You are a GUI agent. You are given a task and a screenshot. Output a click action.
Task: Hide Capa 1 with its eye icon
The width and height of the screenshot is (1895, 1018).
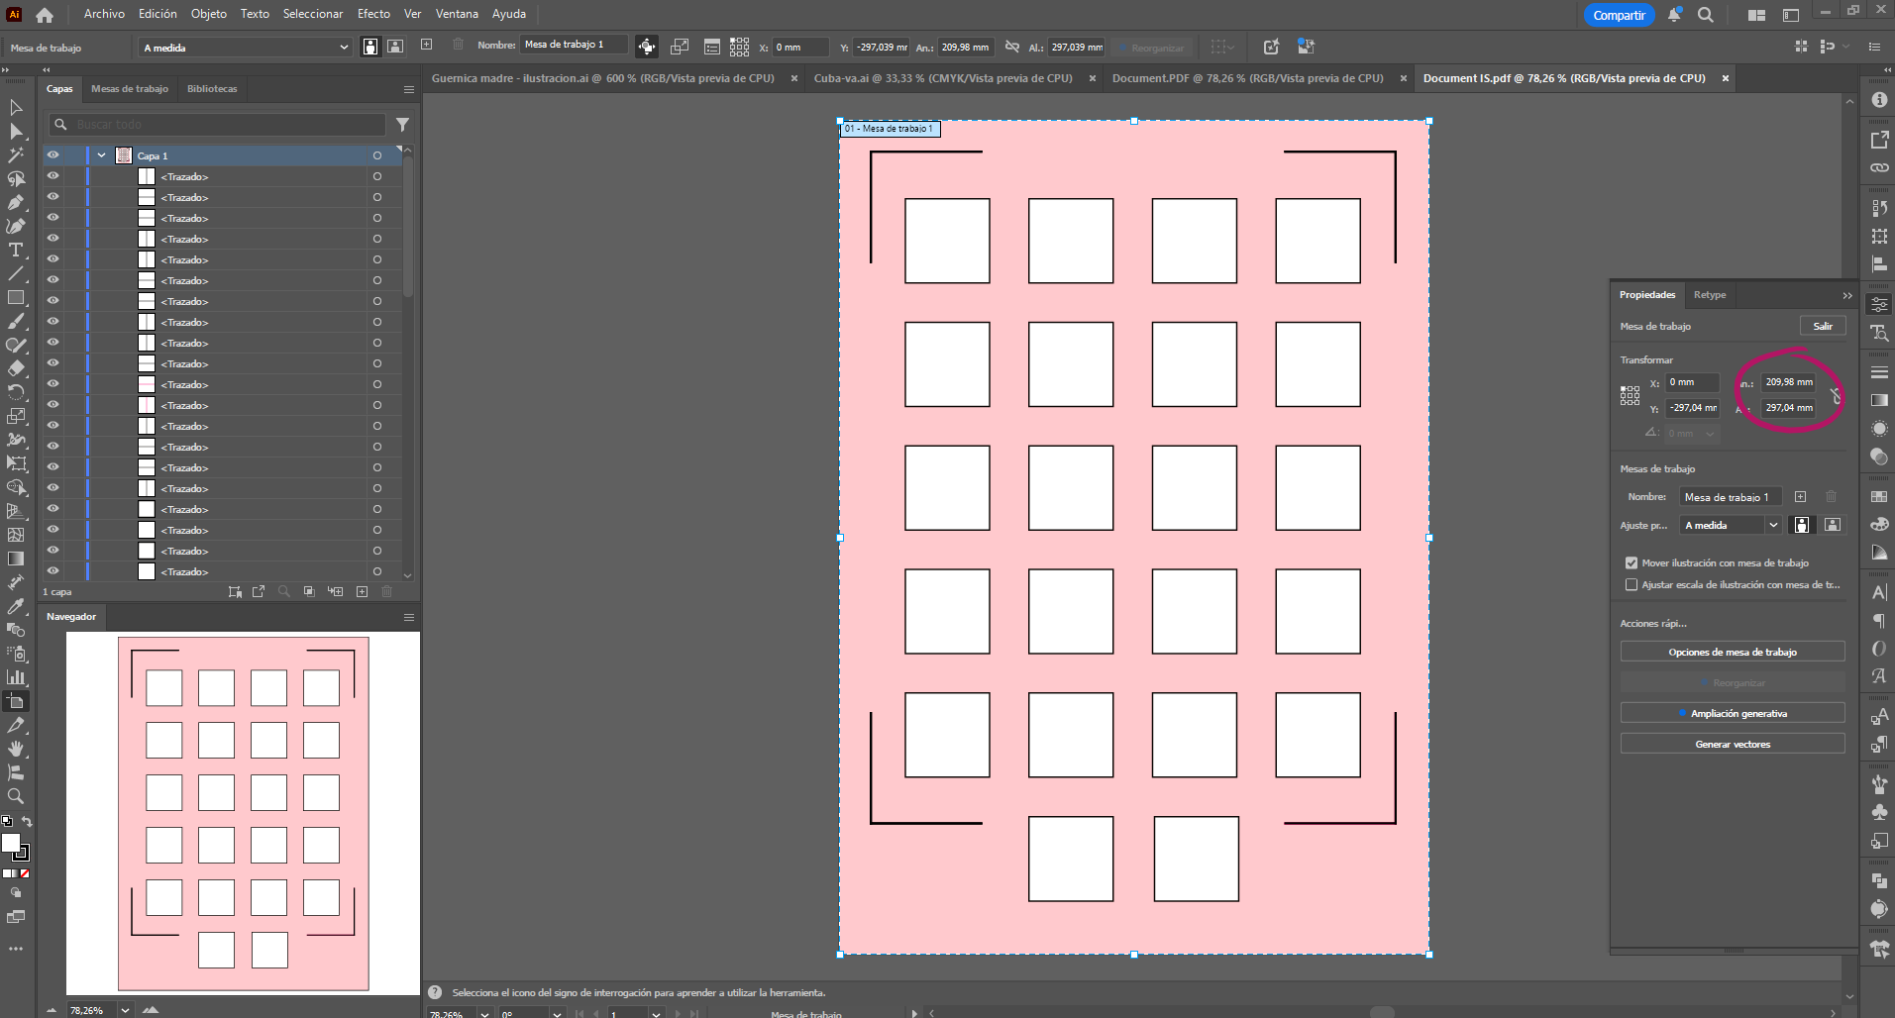pos(53,155)
